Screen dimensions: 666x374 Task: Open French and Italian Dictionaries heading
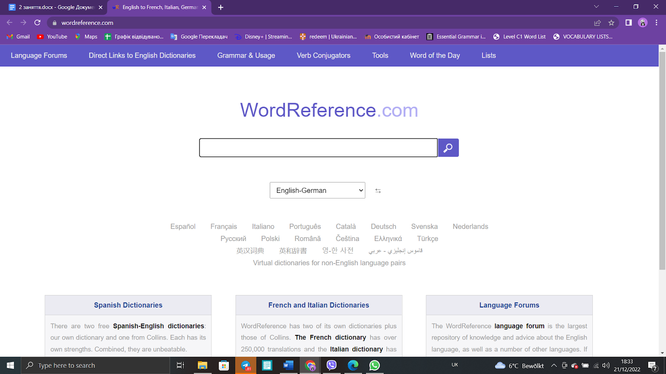point(318,305)
